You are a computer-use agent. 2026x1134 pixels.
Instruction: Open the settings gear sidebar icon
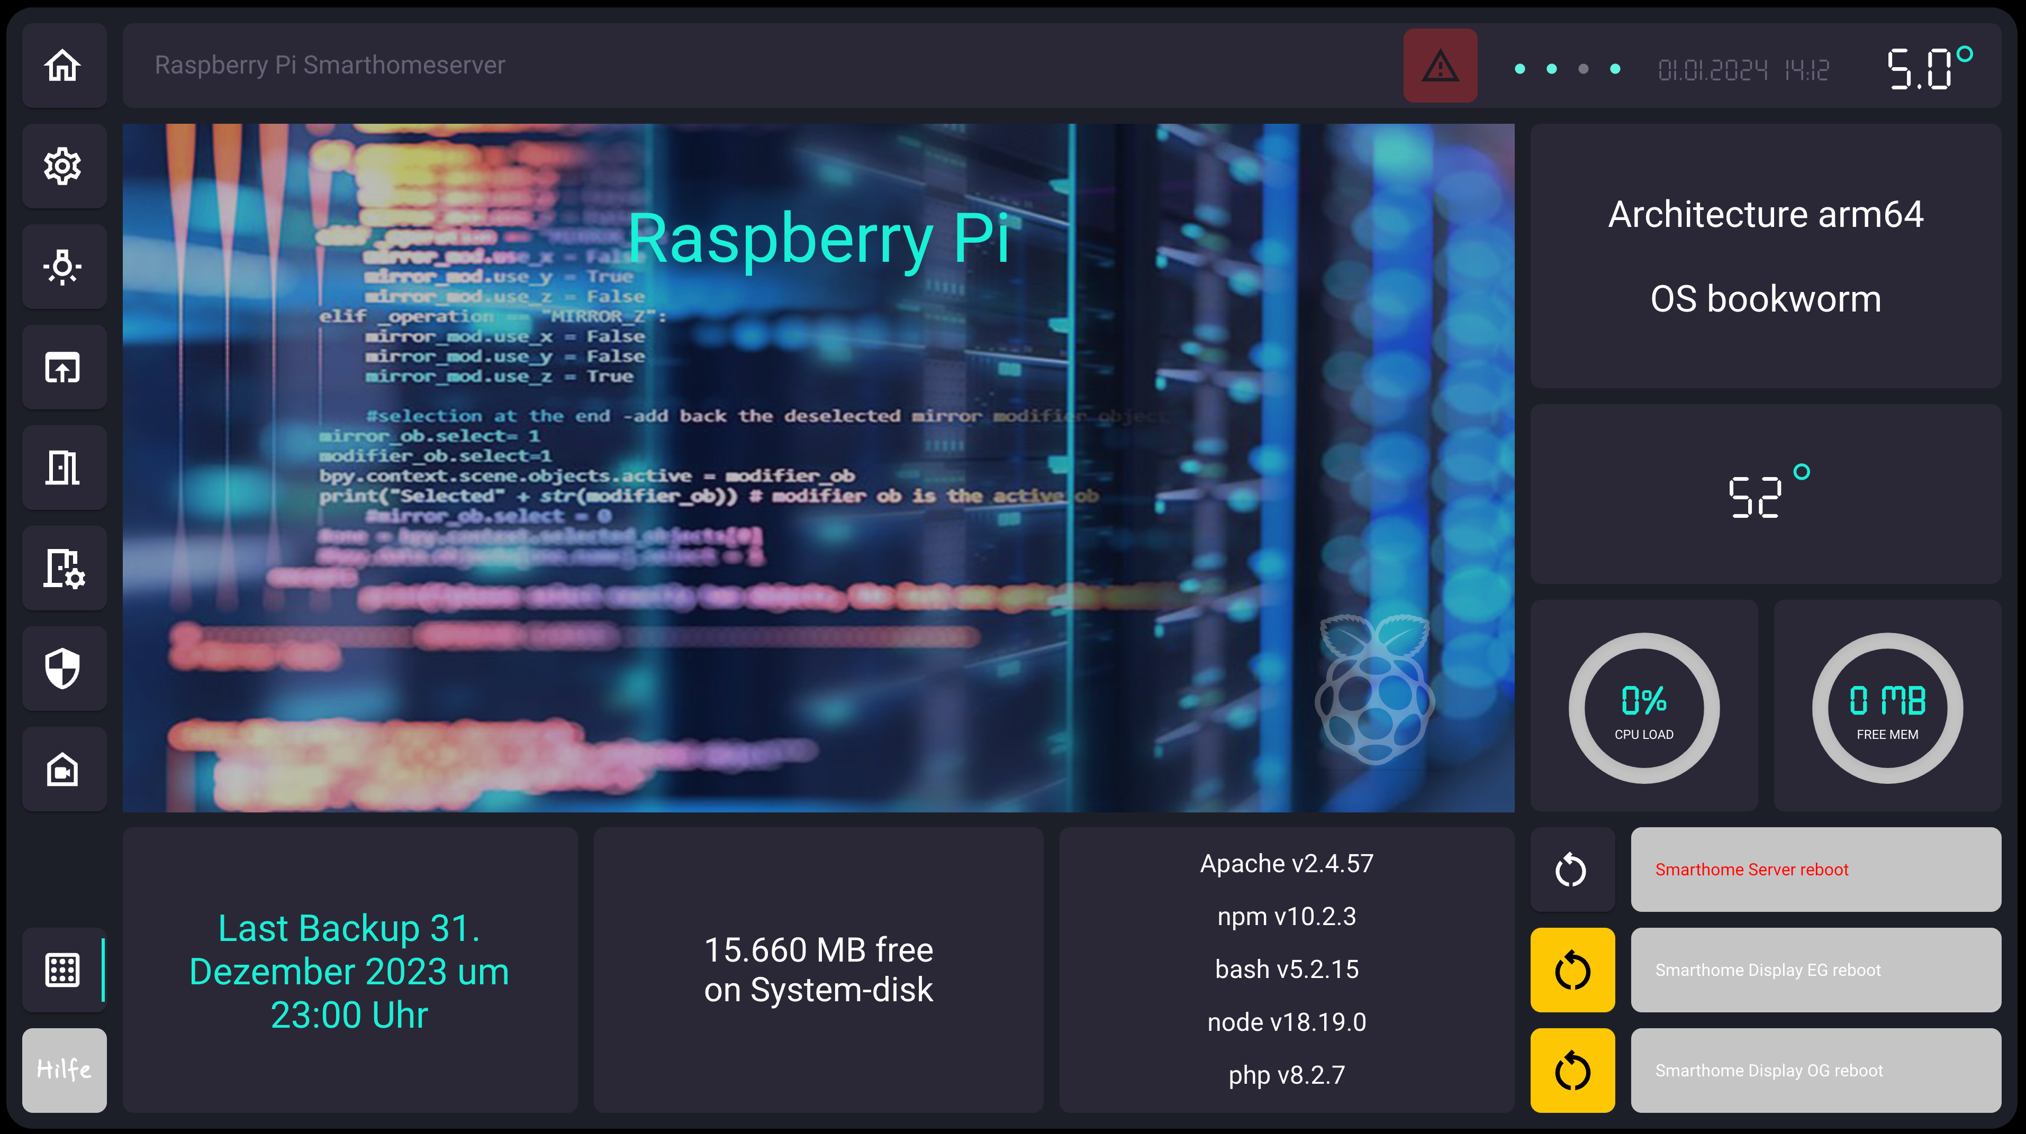click(63, 166)
